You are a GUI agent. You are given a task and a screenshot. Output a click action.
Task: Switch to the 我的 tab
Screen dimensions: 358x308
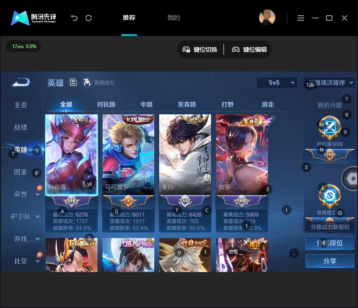(174, 18)
